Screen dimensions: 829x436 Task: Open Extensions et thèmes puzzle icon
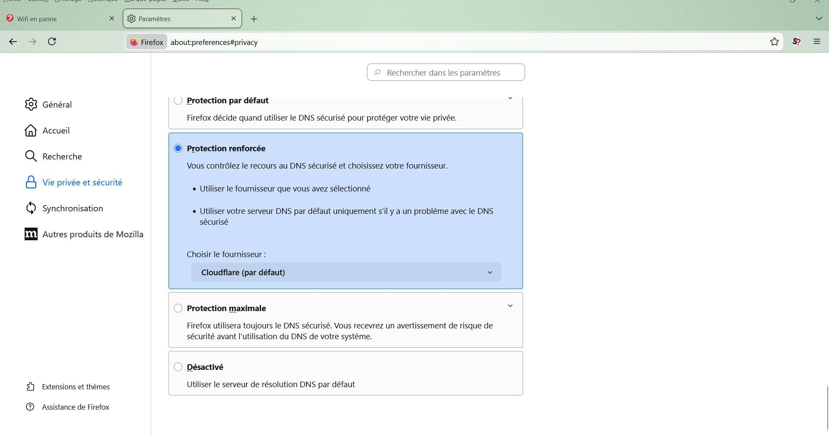[30, 387]
